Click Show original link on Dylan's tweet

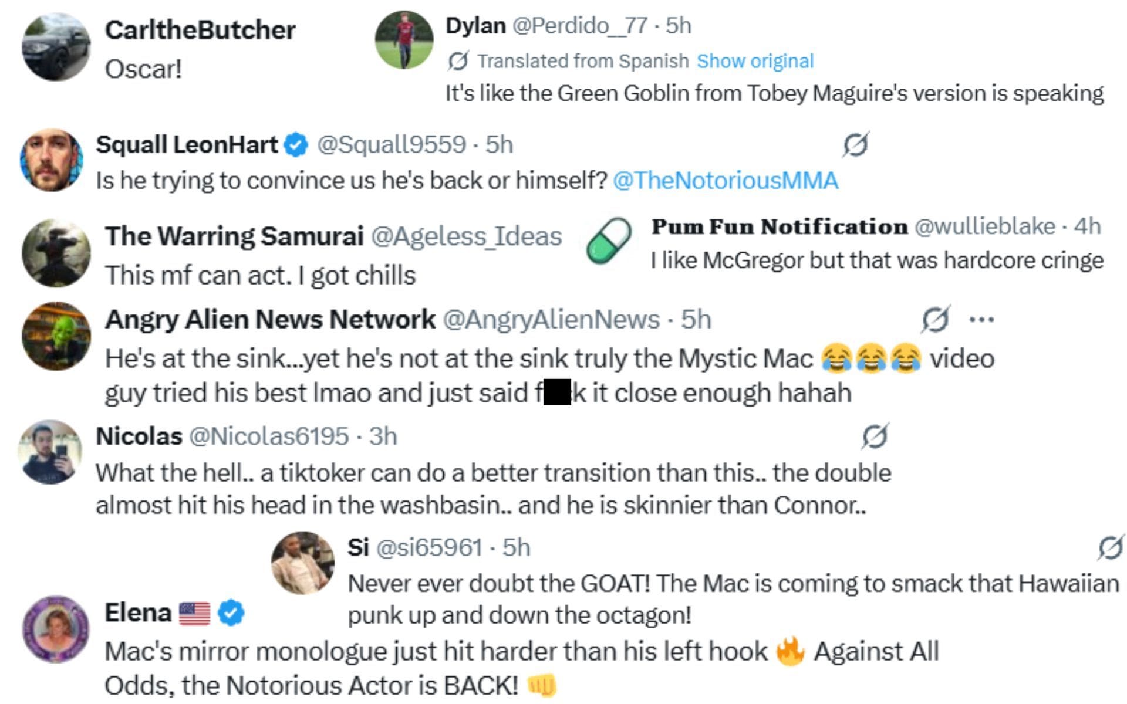click(x=755, y=61)
